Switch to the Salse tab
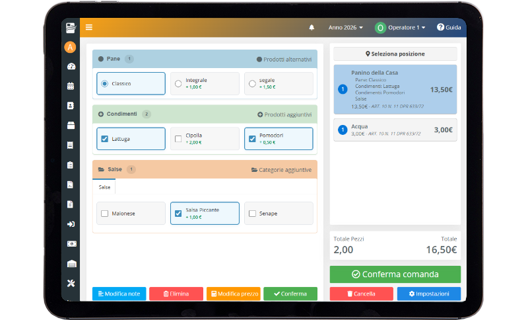This screenshot has height=320, width=528. point(104,187)
